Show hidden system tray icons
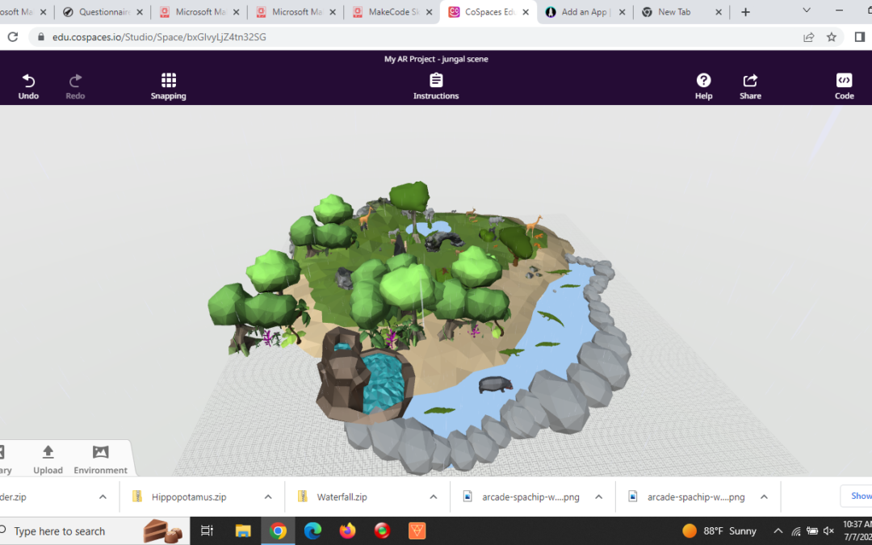Image resolution: width=872 pixels, height=545 pixels. click(x=778, y=531)
